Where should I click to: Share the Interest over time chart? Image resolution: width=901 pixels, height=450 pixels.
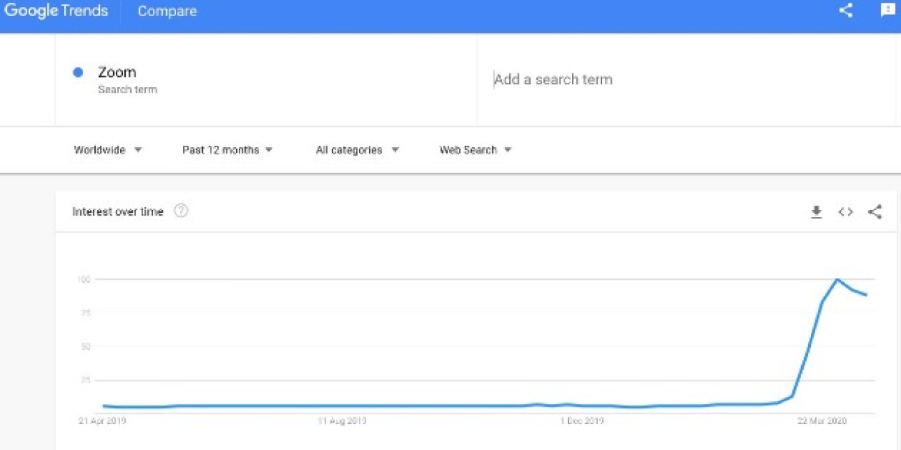[874, 212]
